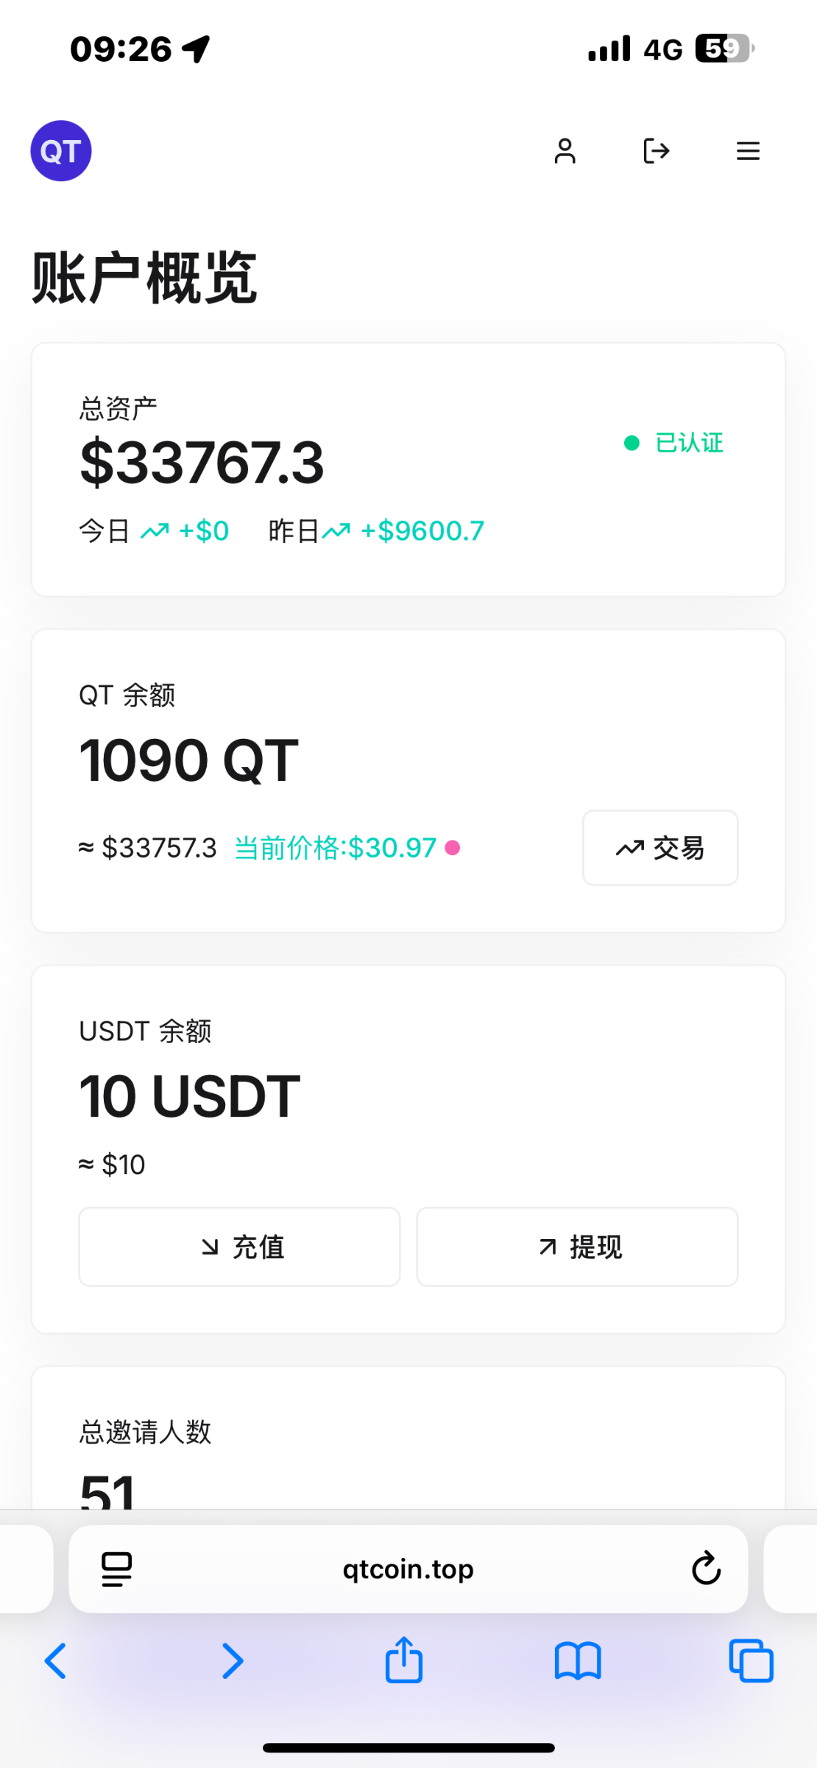Tap the 提现 withdraw button
The image size is (817, 1768).
(x=577, y=1246)
